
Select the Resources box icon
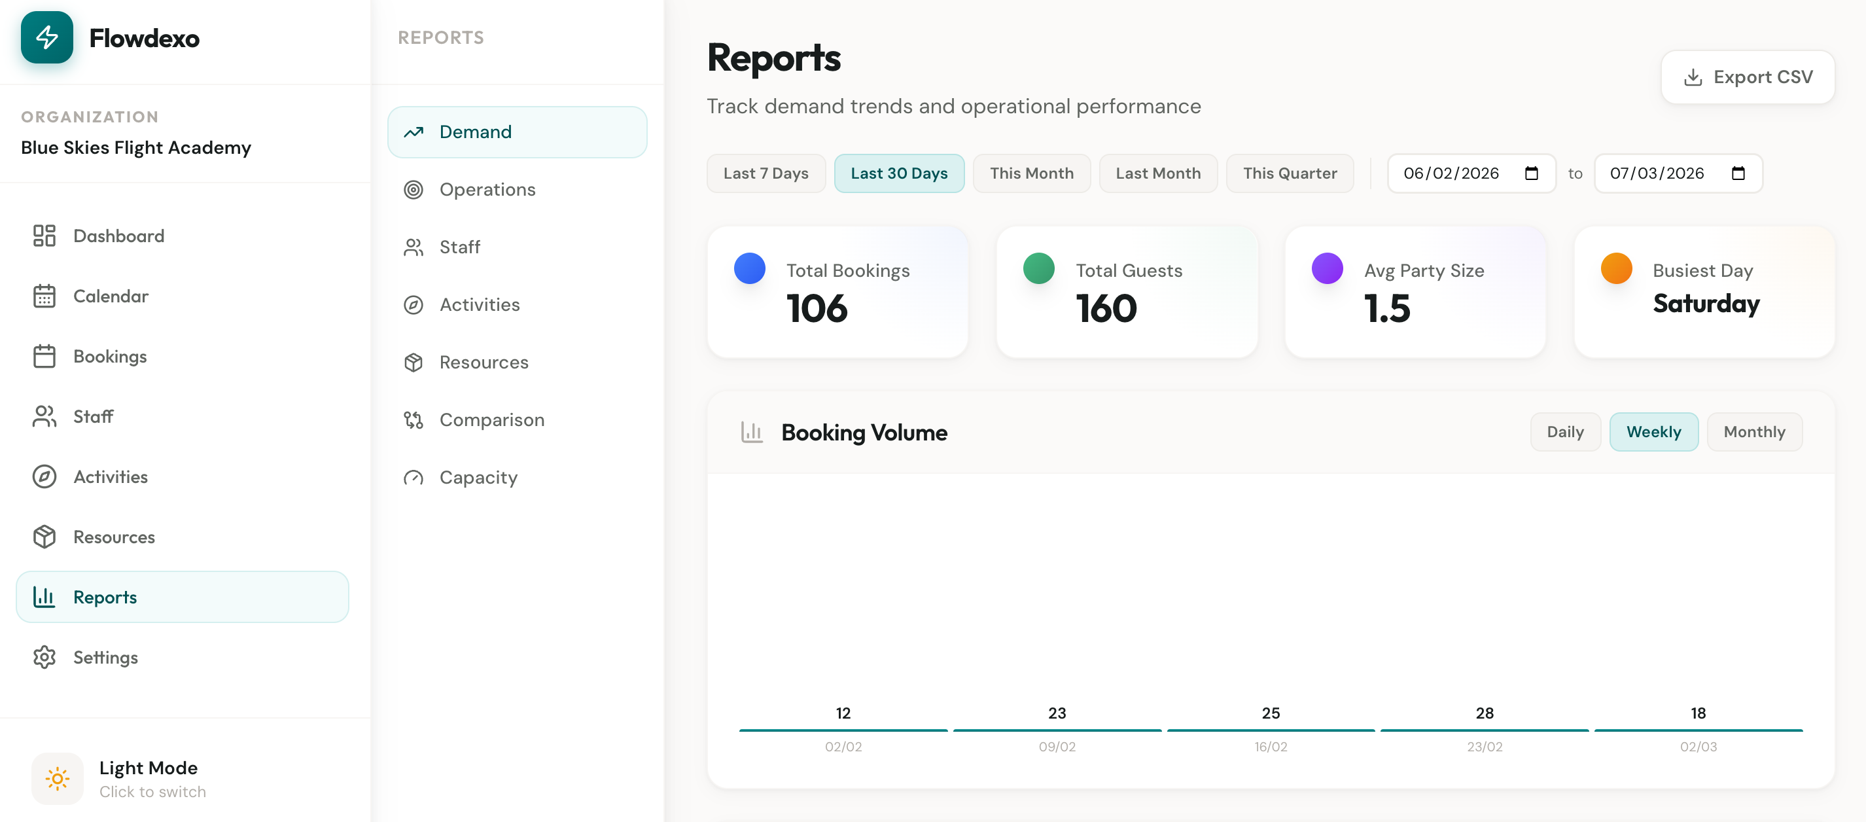click(x=44, y=537)
